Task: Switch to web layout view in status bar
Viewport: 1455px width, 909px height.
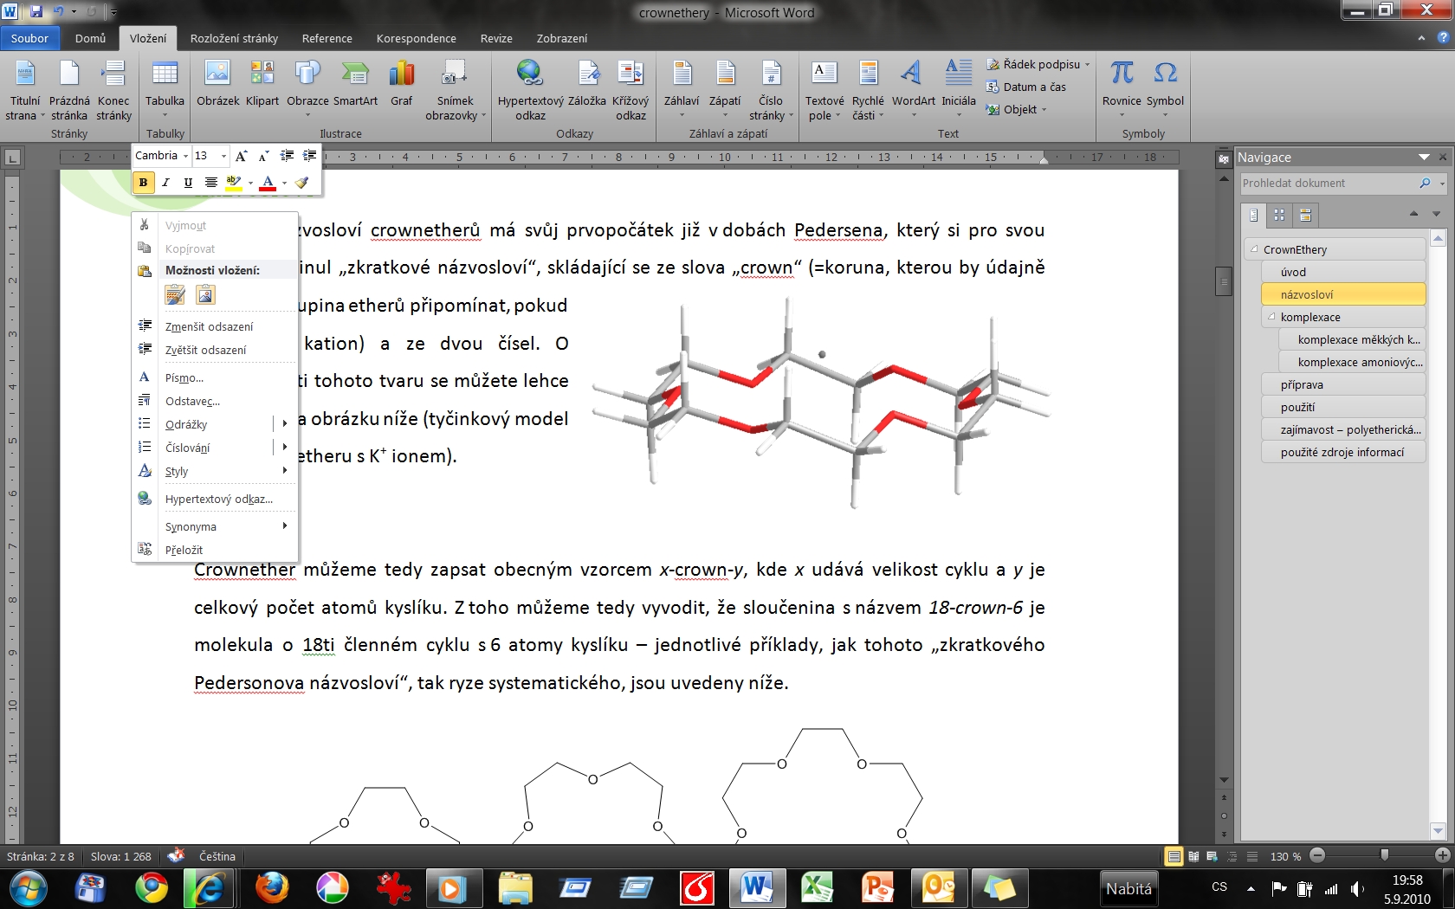Action: tap(1212, 856)
